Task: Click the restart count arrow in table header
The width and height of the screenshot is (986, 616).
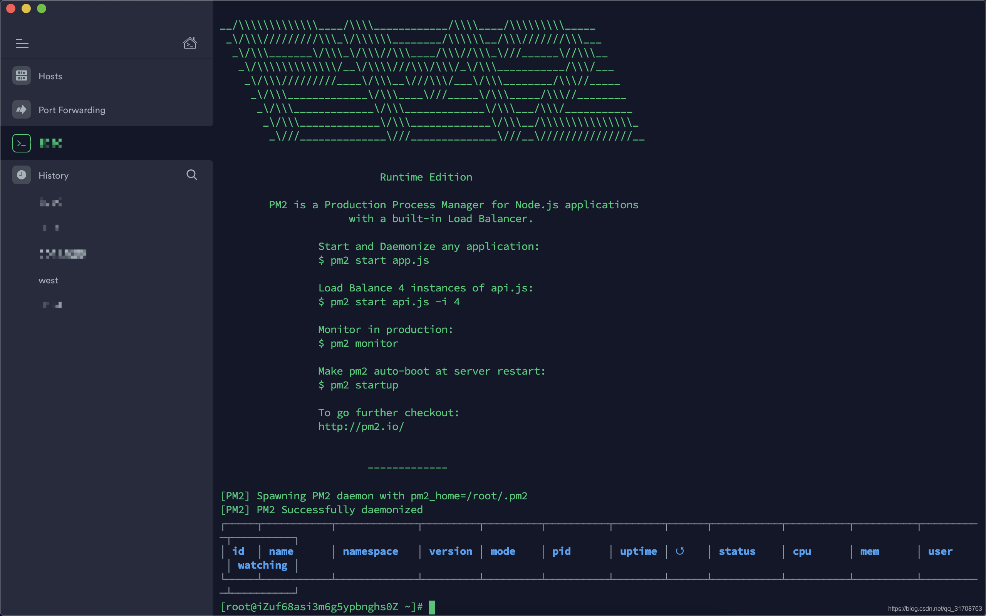Action: click(679, 551)
